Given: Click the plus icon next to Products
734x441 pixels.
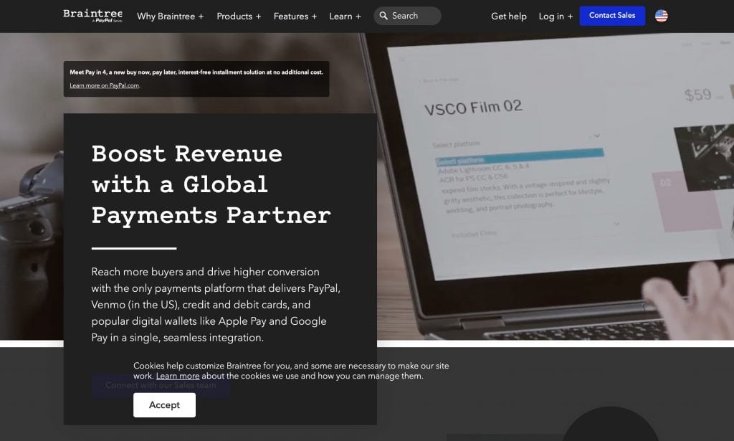Looking at the screenshot, I should tap(258, 16).
